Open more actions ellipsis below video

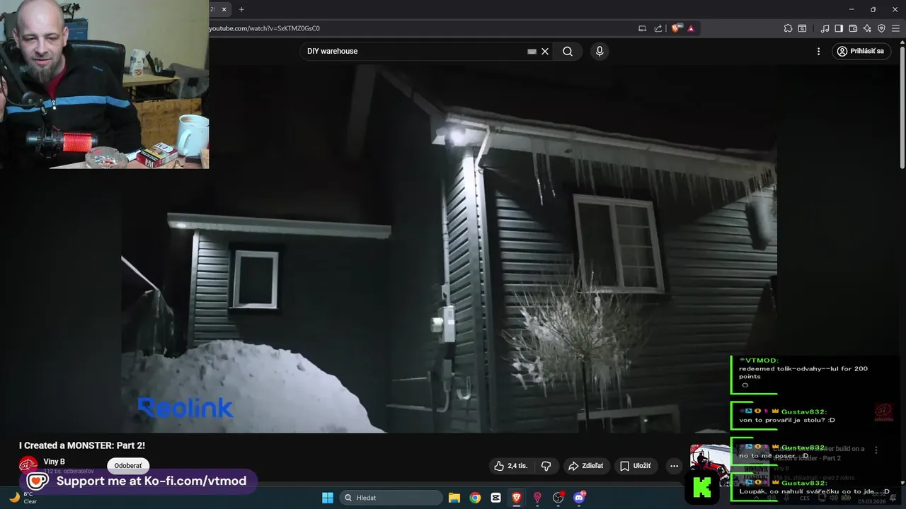point(674,466)
